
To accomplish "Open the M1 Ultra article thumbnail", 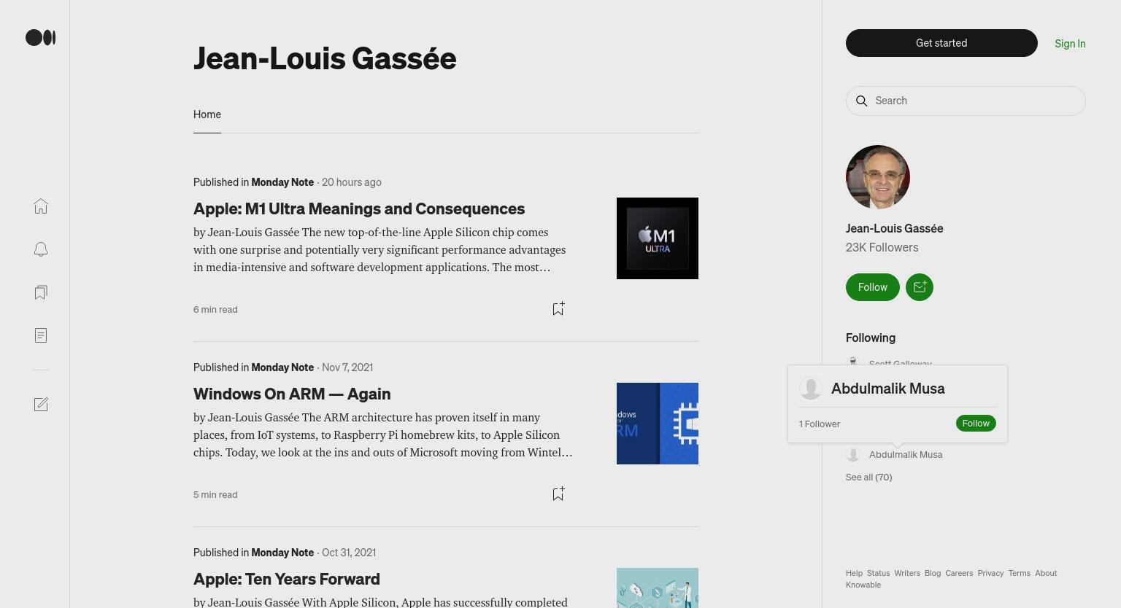I will coord(658,238).
